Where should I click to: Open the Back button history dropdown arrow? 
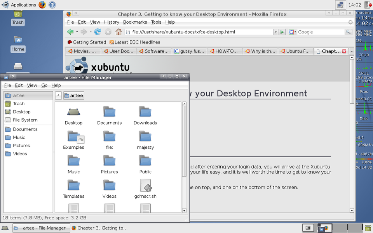(x=77, y=31)
